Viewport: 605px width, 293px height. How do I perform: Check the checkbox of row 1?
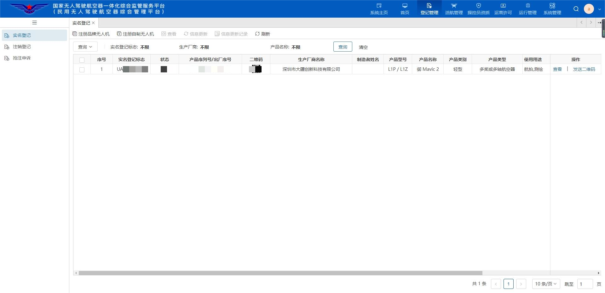point(82,70)
